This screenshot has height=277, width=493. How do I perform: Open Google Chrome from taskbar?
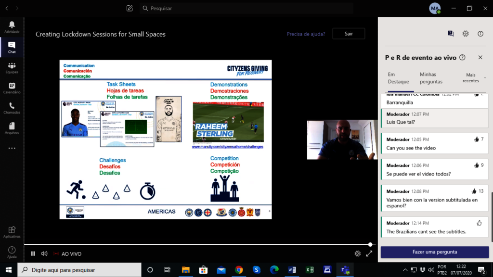[x=239, y=270]
